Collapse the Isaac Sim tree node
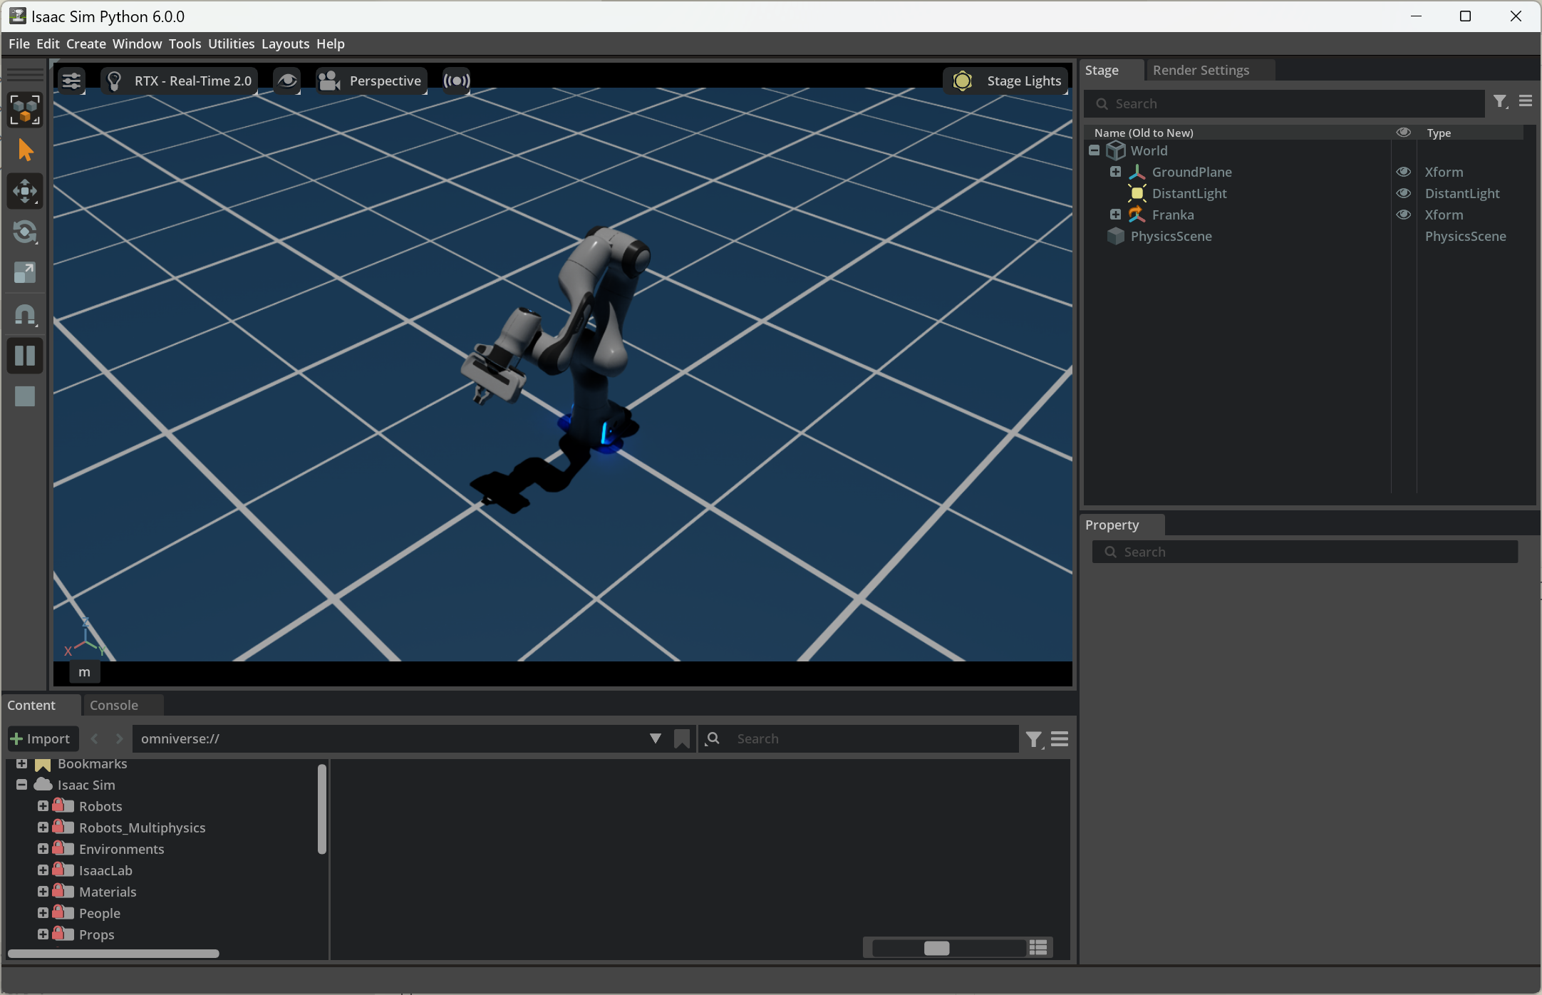This screenshot has width=1542, height=995. tap(21, 785)
